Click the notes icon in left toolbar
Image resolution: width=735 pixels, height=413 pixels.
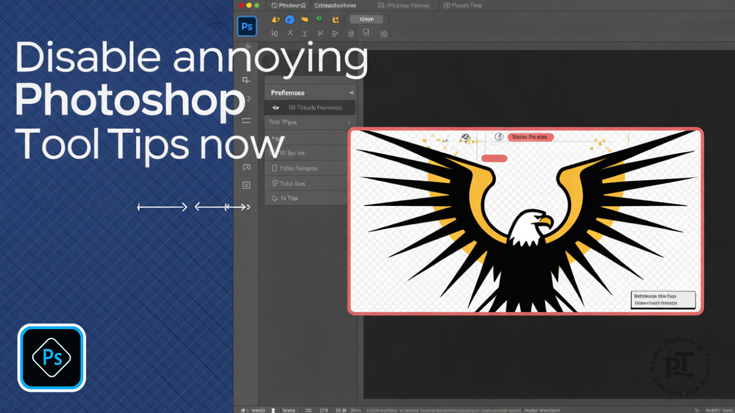246,185
